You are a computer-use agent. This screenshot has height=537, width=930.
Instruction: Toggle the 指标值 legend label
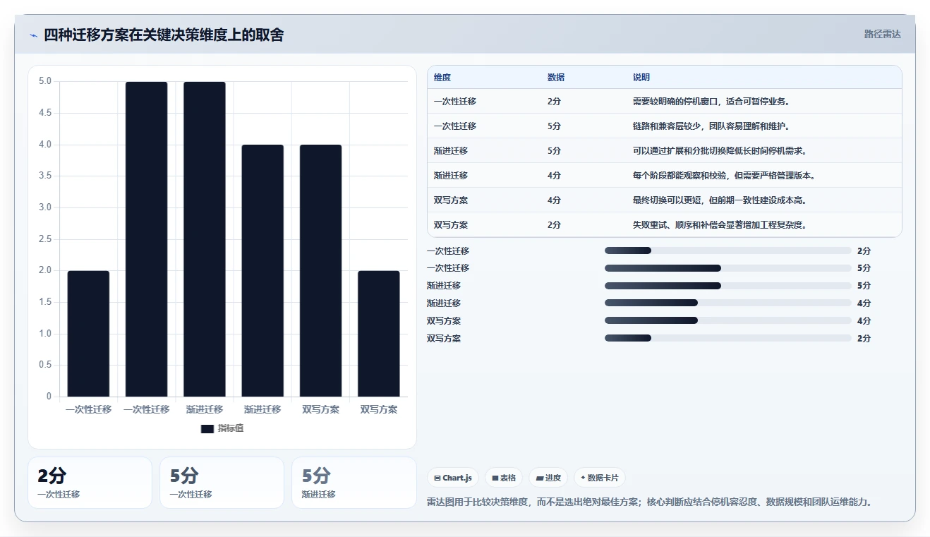coord(231,428)
